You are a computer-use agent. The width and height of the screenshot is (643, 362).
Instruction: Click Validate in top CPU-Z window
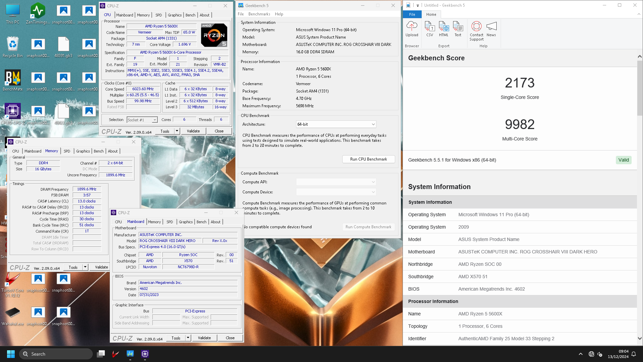tap(193, 131)
